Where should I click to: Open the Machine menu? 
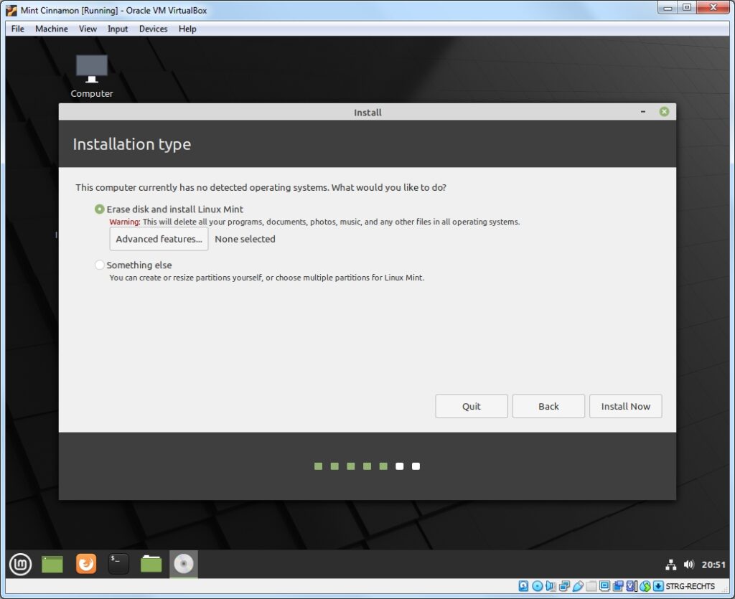(x=52, y=29)
